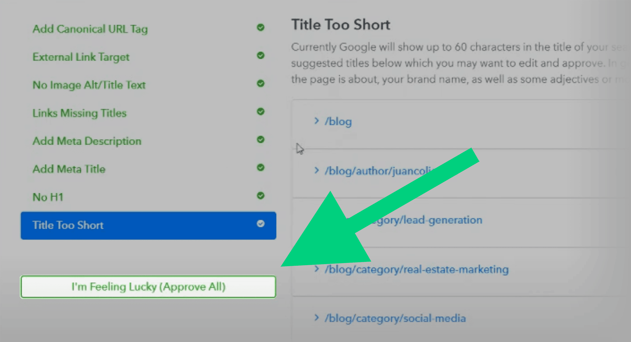Expand the real-estate-marketing category chevron
The height and width of the screenshot is (342, 631).
click(317, 269)
